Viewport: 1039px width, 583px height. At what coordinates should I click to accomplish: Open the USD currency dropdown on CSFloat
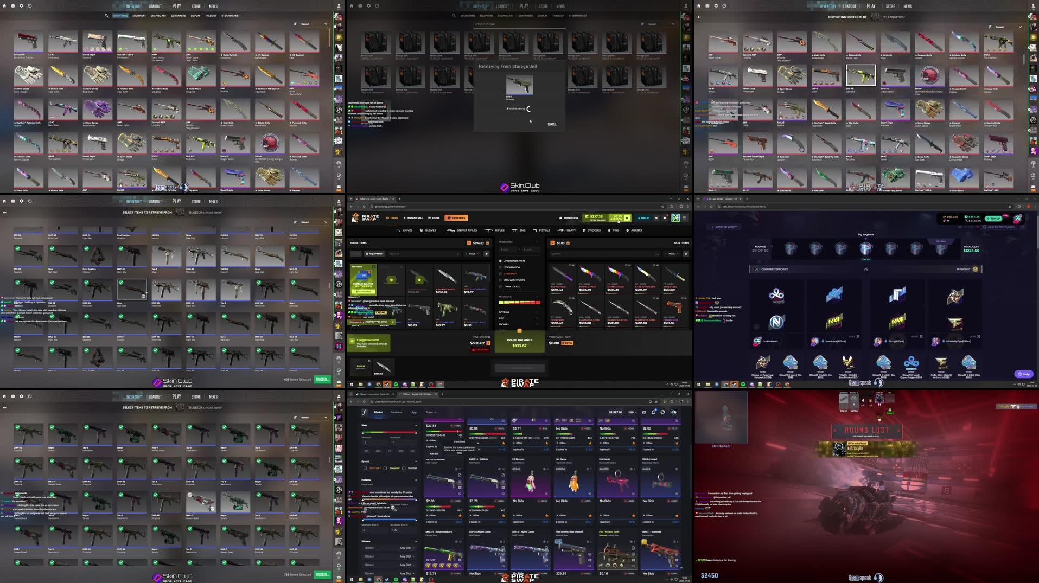click(632, 412)
